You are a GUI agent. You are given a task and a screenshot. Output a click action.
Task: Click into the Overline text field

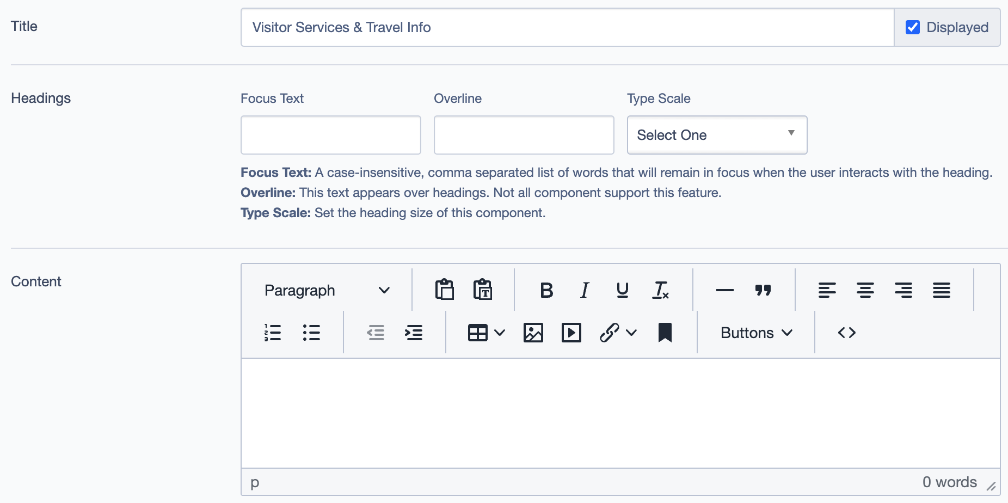524,135
